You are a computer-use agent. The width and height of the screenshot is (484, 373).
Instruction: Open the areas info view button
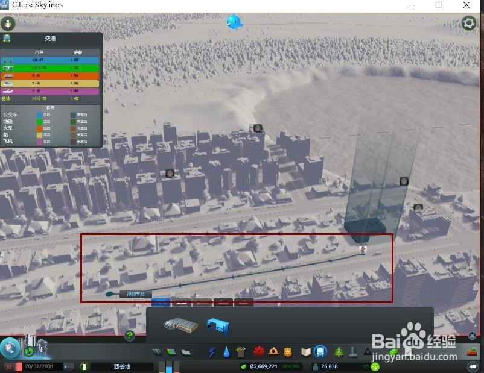(8, 24)
